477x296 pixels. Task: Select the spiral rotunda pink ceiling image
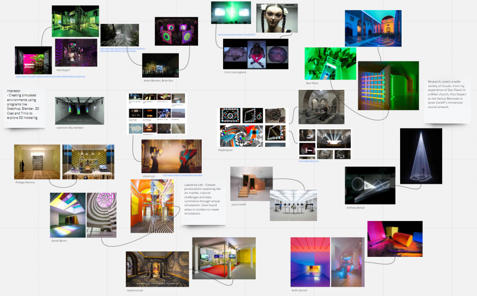(102, 215)
